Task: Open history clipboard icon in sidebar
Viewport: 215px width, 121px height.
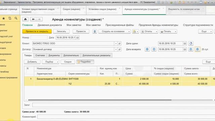Action: click(x=10, y=18)
